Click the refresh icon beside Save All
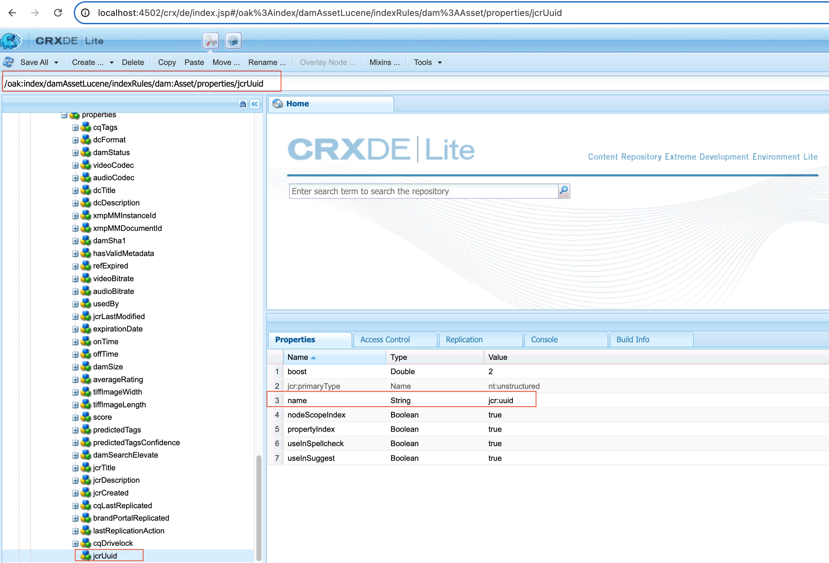This screenshot has width=829, height=563. pyautogui.click(x=8, y=62)
